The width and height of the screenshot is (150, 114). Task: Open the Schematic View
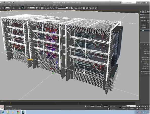point(84,8)
